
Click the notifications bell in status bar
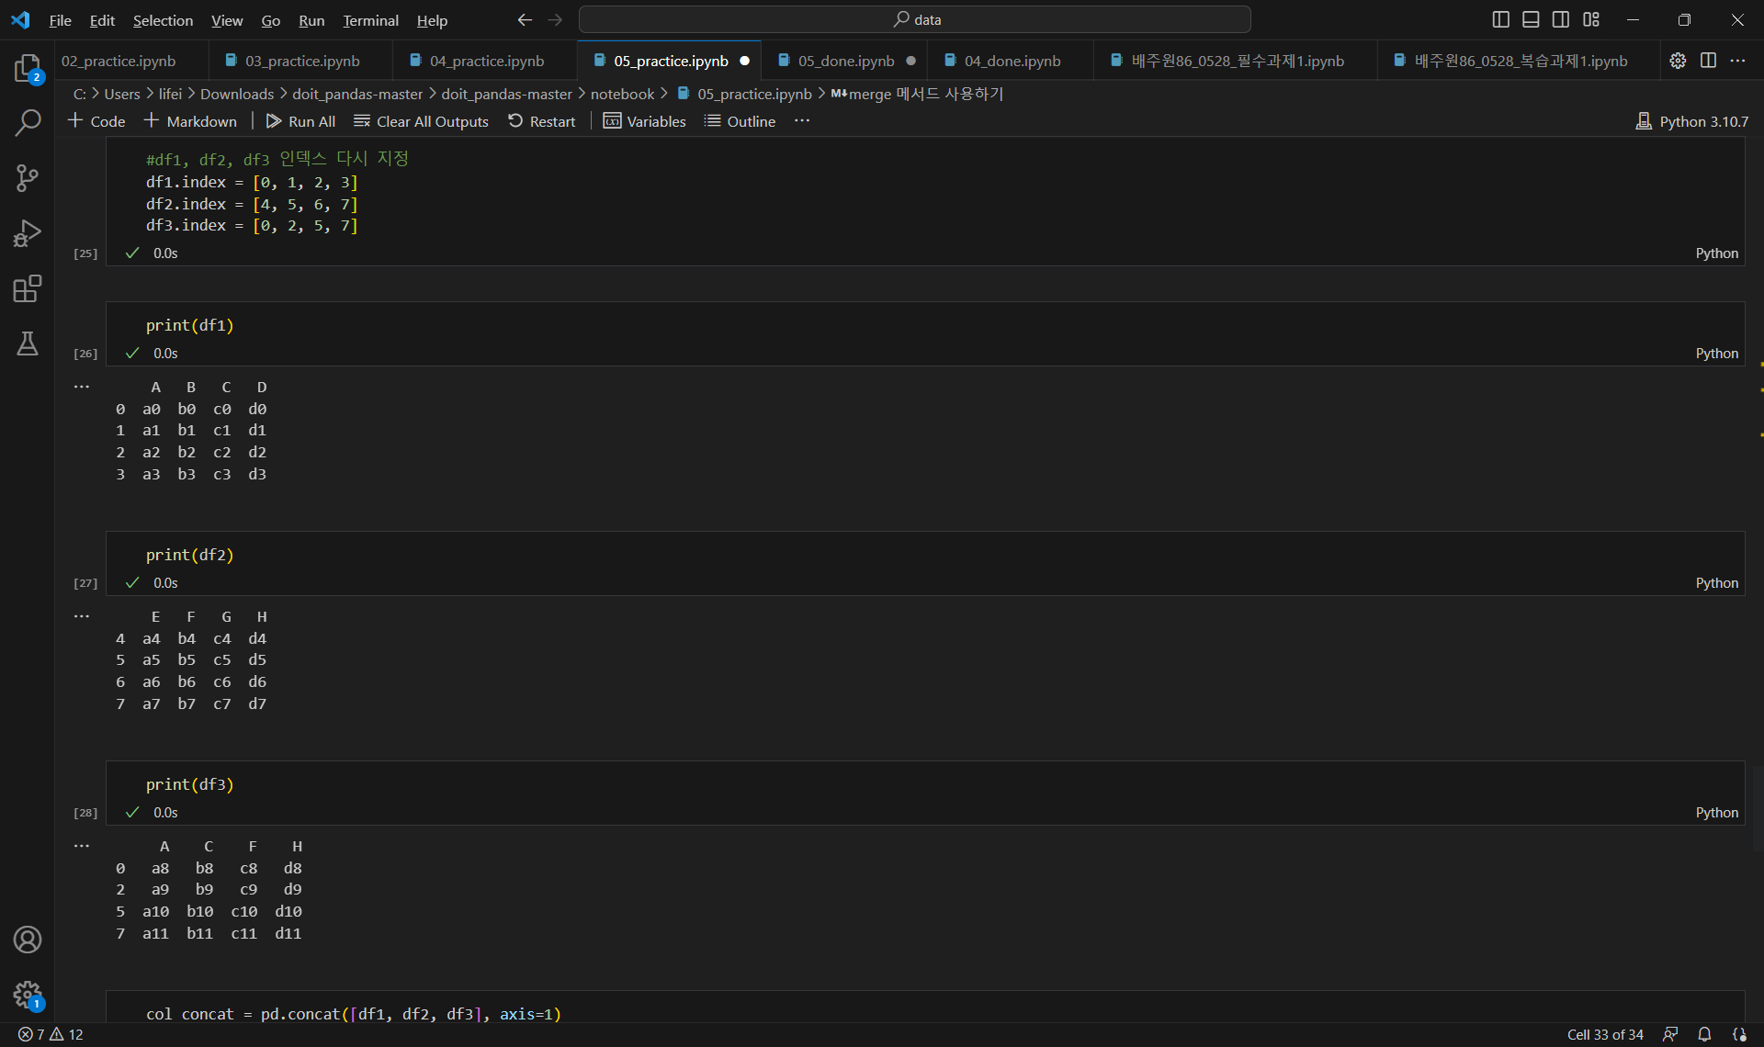coord(1704,1034)
